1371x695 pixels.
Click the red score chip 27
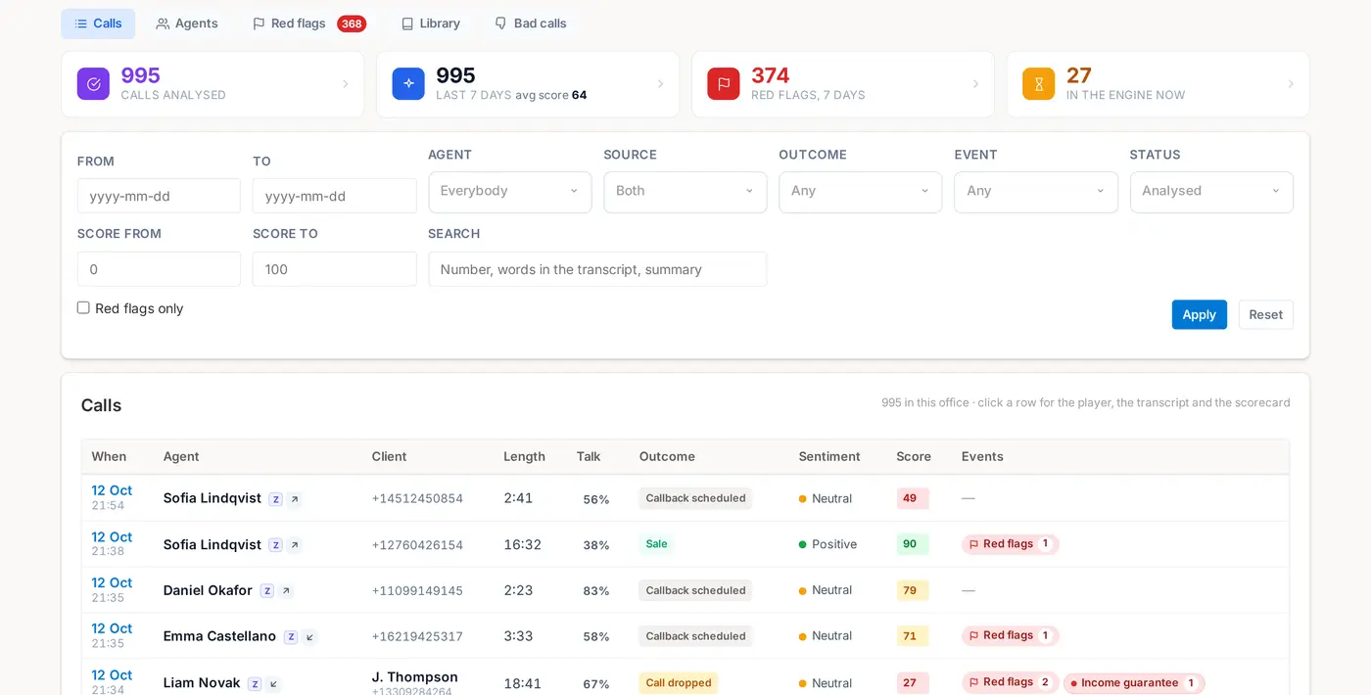(913, 683)
